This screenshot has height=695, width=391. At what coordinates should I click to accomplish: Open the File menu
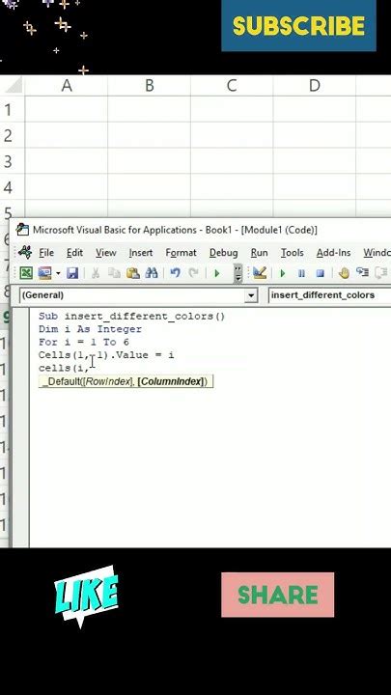(x=46, y=253)
